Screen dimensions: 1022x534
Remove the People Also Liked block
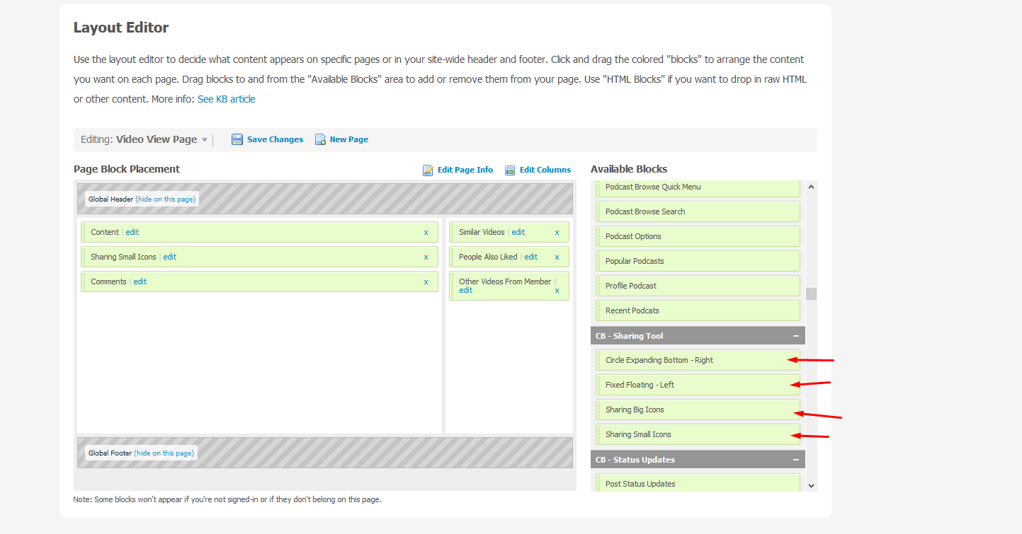(x=557, y=257)
